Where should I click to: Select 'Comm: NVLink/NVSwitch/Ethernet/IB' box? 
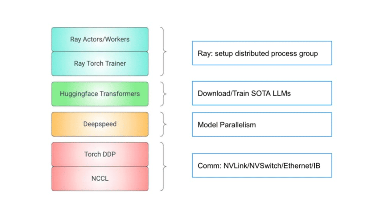[x=262, y=166]
